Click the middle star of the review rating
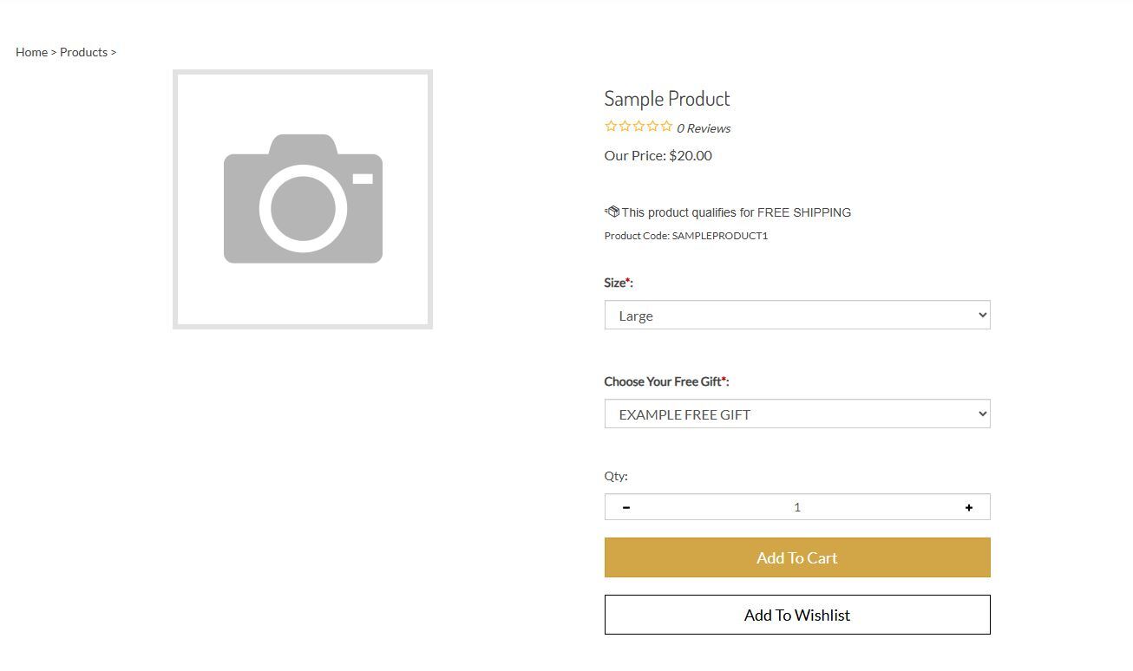 pyautogui.click(x=639, y=126)
